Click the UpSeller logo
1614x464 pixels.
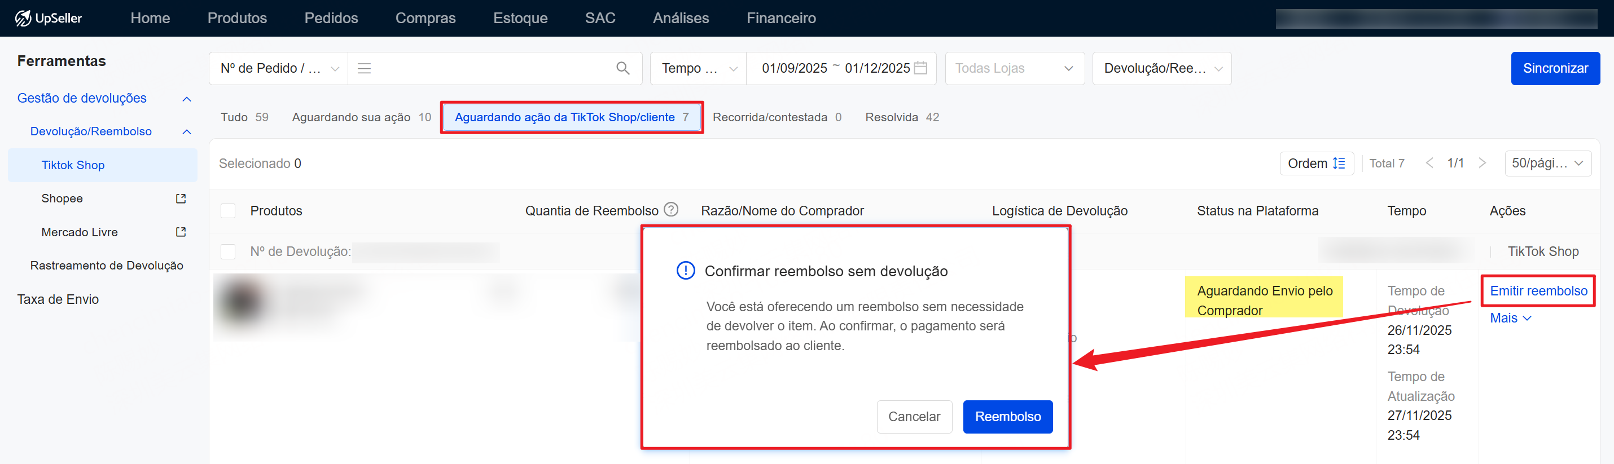(49, 18)
